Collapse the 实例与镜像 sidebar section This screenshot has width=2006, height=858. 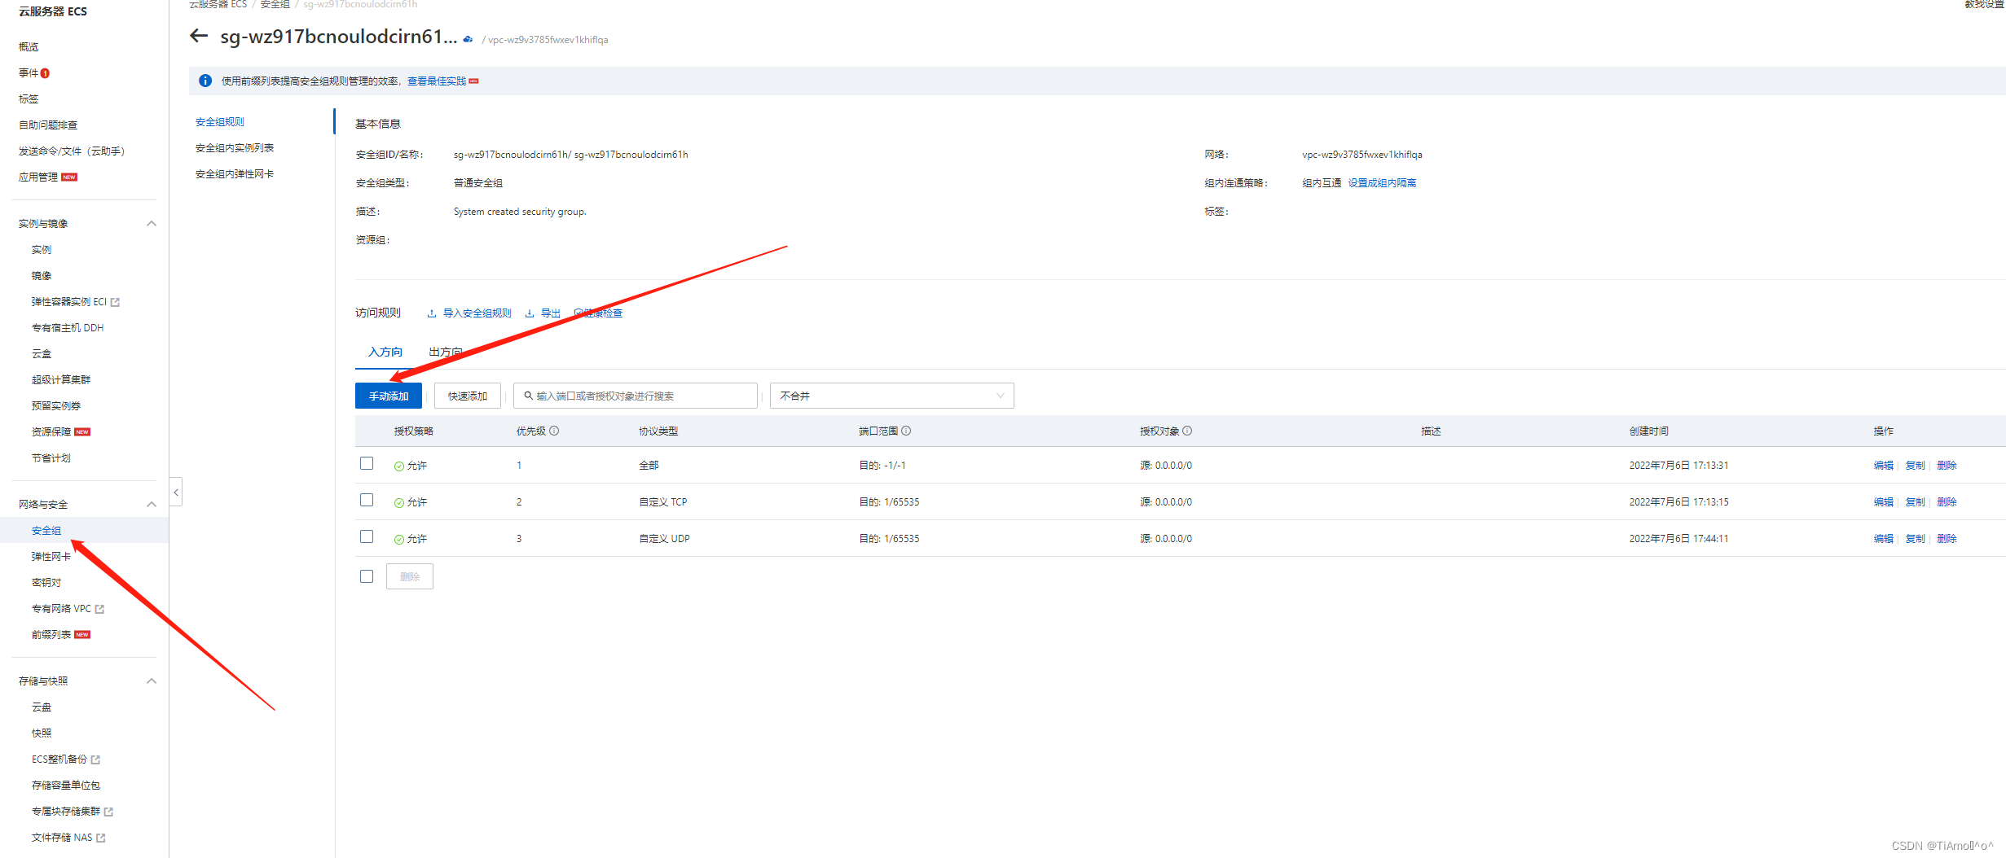151,223
